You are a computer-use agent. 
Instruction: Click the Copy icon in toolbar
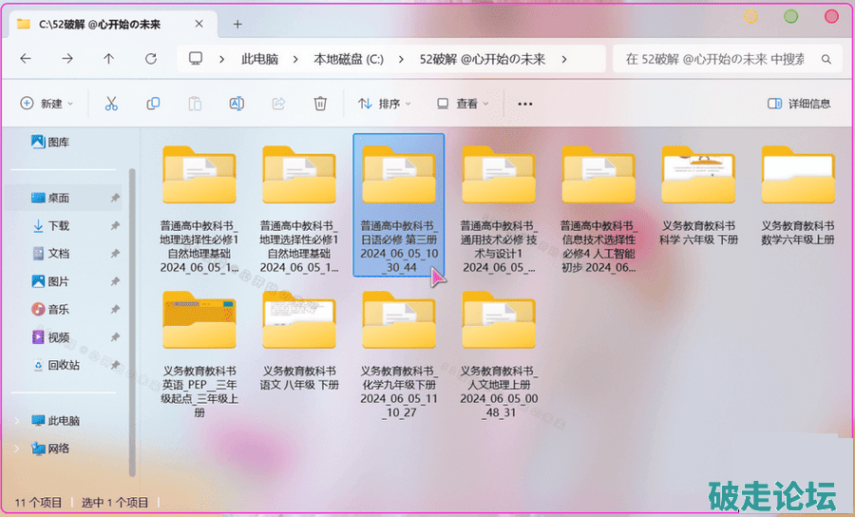[x=153, y=104]
